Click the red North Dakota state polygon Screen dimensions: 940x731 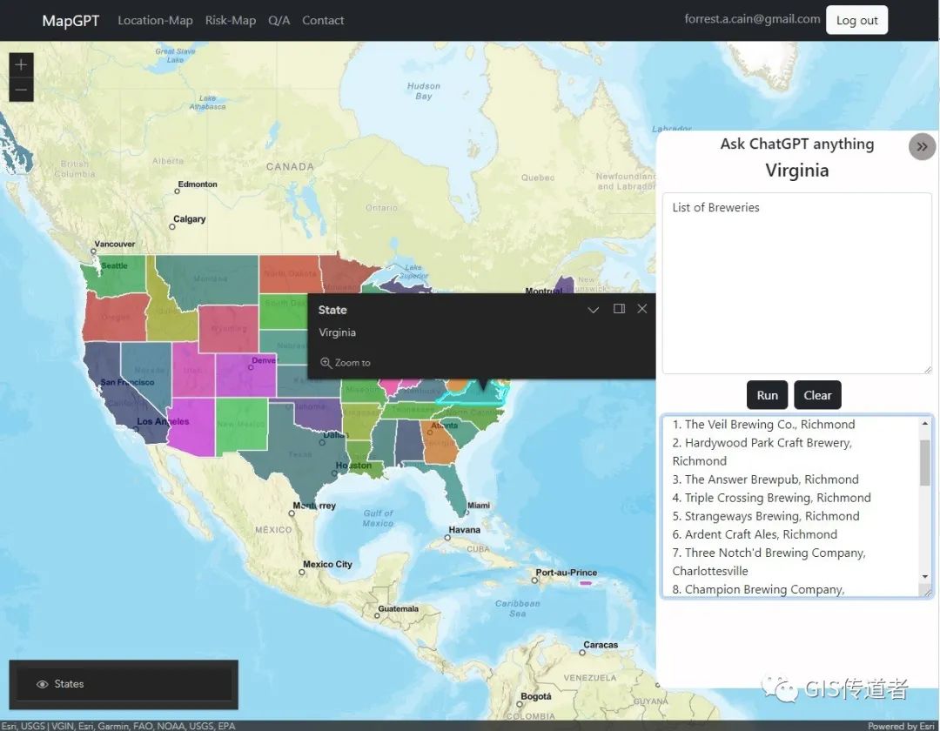tap(290, 274)
